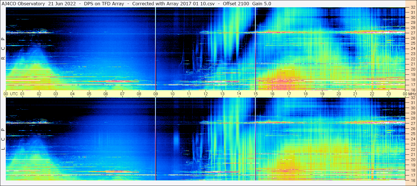Click '30' MHz tick on RCP frequency scale
Viewport: 417px width, 186px height.
(x=413, y=17)
